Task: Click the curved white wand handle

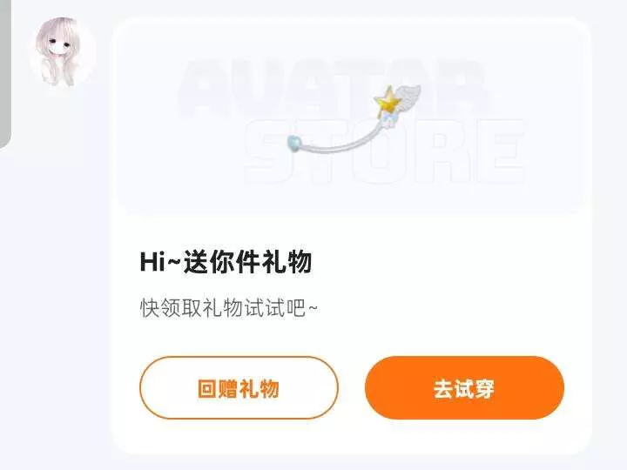Action: pos(342,138)
